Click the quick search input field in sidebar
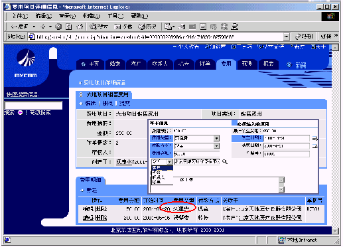Screen dimensions: 343x247 coord(33,105)
